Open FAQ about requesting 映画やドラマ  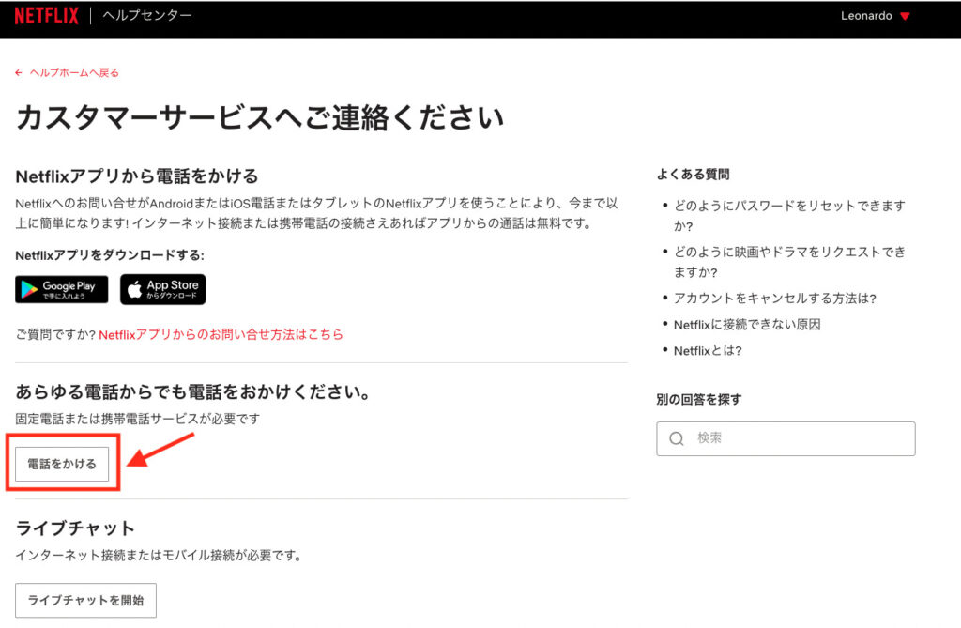pos(789,262)
